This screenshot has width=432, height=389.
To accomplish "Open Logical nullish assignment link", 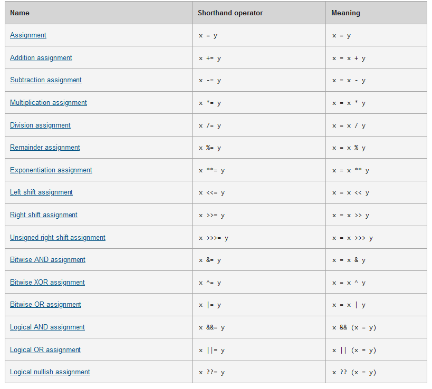I will 50,372.
